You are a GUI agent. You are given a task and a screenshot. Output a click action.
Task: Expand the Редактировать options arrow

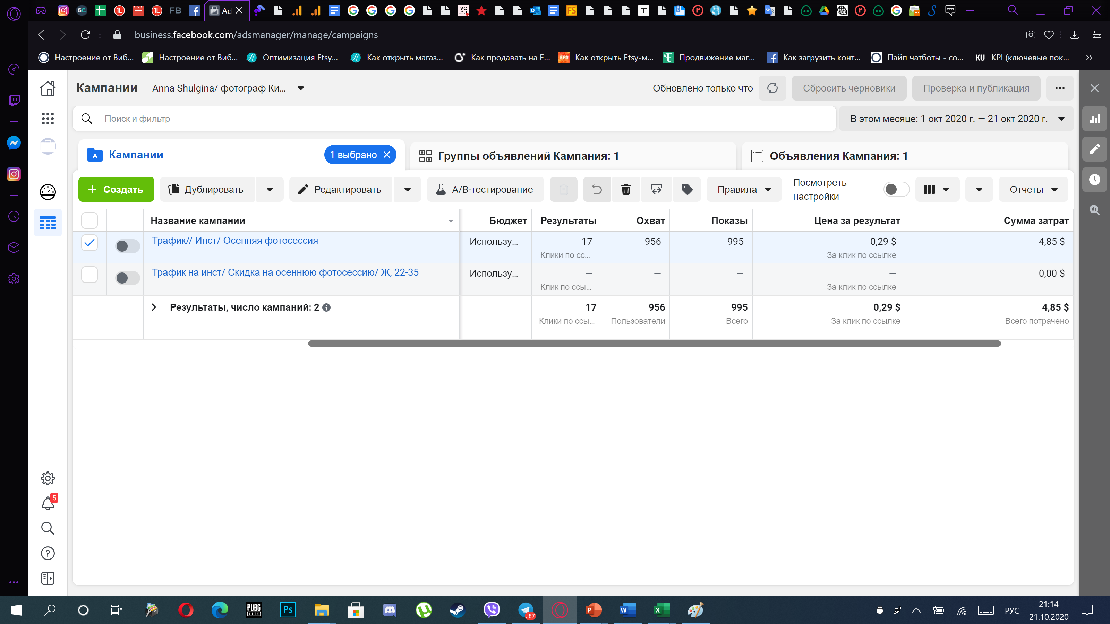point(407,190)
